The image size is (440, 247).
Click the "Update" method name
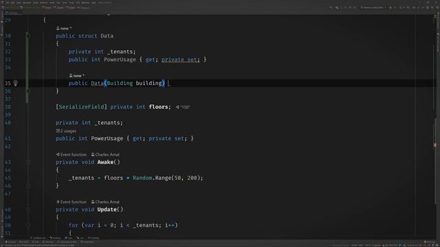[x=107, y=209]
